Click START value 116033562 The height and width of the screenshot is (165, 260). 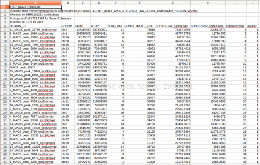[83, 56]
